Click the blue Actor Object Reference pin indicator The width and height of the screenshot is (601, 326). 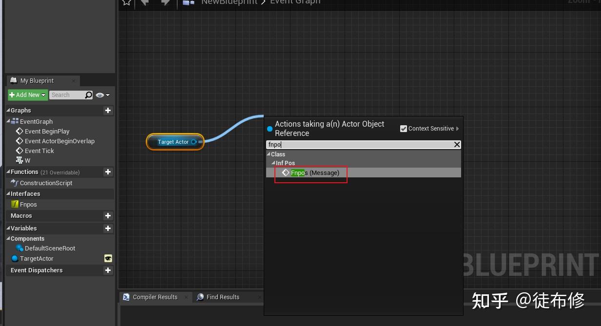(x=270, y=129)
